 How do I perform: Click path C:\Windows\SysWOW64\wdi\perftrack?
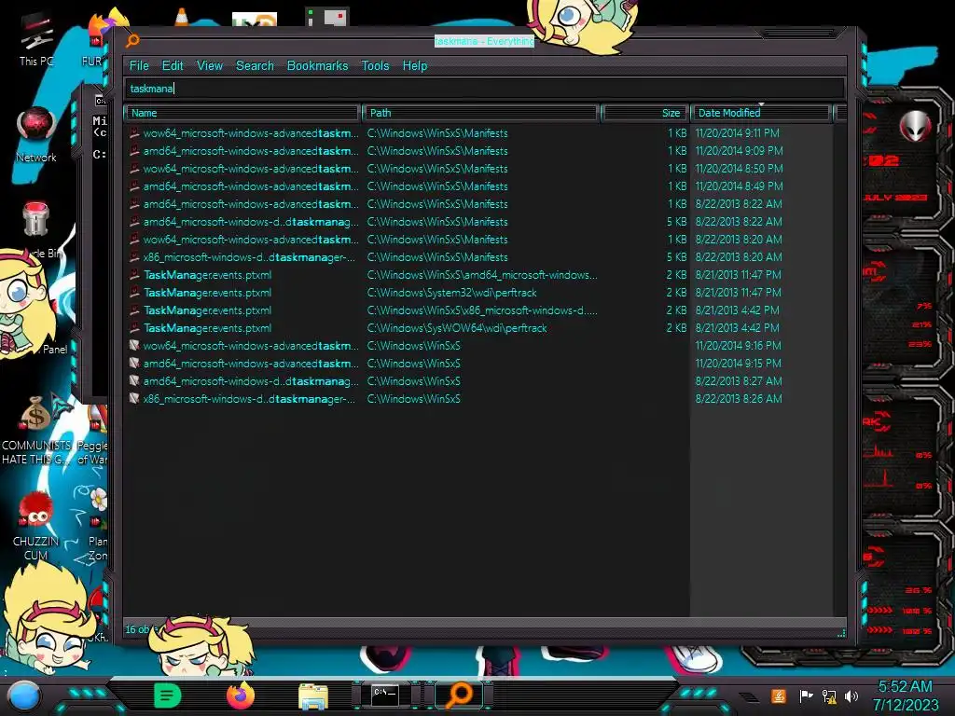[457, 328]
